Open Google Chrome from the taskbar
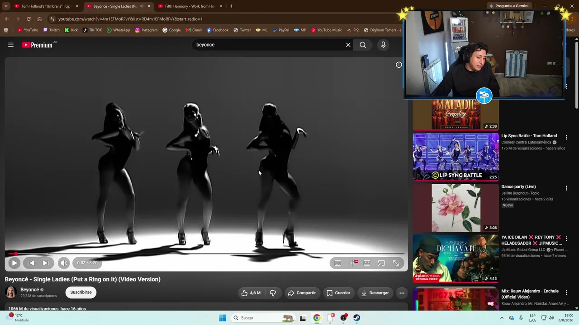This screenshot has width=579, height=325. 317,318
